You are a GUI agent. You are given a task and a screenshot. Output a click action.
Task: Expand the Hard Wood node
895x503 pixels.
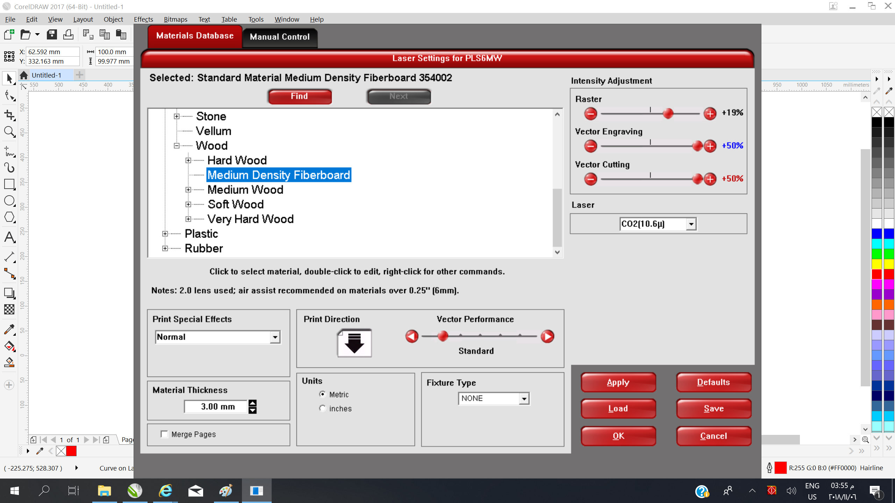(188, 160)
